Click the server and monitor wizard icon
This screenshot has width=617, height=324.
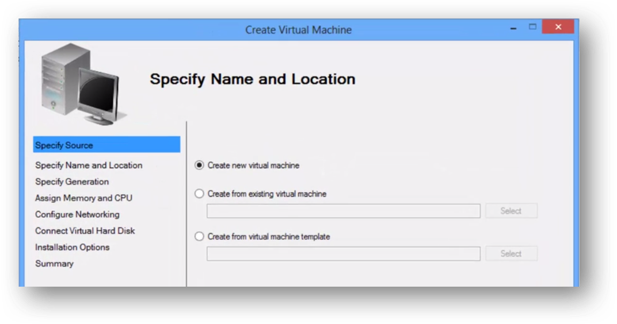81,84
